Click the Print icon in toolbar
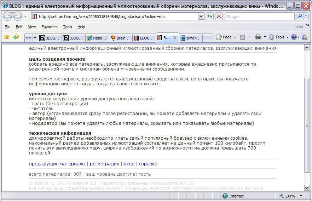This screenshot has height=201, width=312. point(258,37)
